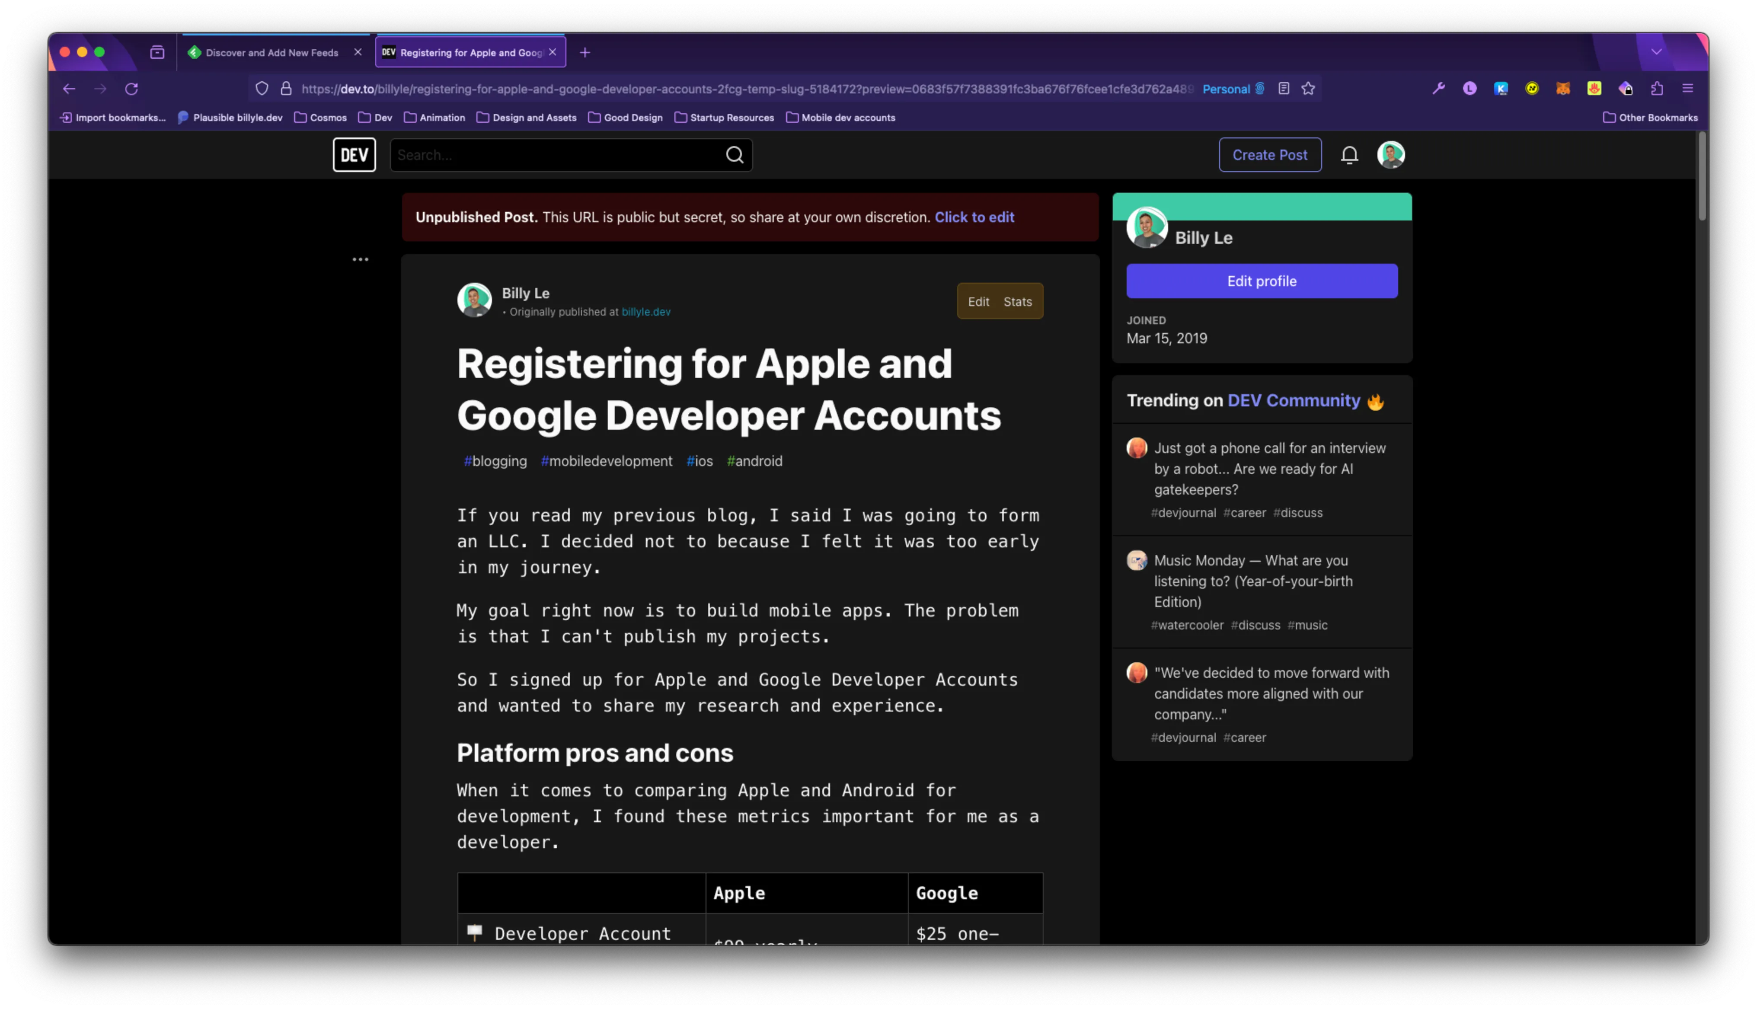Open Plausible billyle.dev bookmark
This screenshot has width=1757, height=1009.
coord(231,118)
